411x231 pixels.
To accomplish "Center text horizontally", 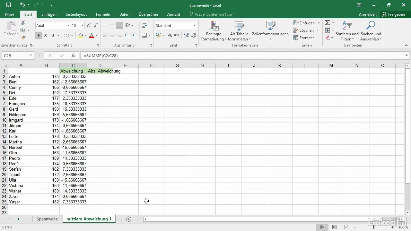I will 112,35.
